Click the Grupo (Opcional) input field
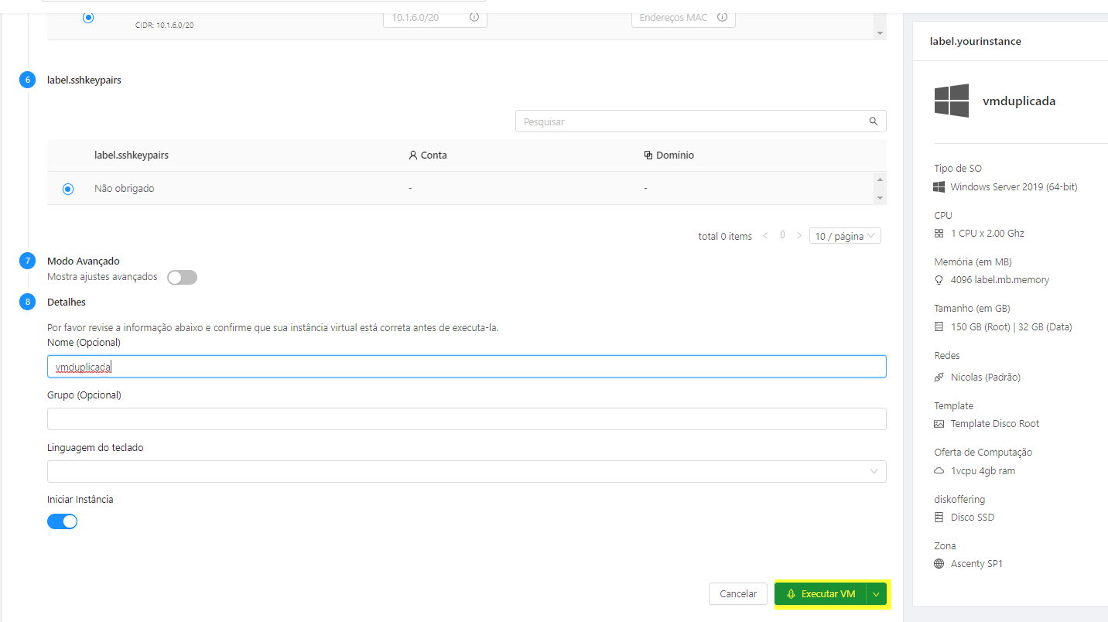The height and width of the screenshot is (622, 1108). tap(467, 419)
